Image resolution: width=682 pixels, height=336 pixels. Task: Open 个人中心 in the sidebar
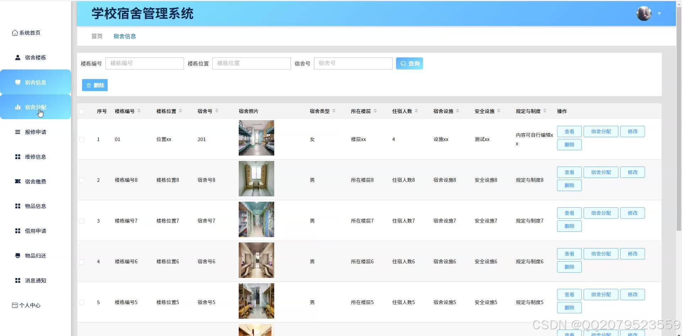point(36,305)
